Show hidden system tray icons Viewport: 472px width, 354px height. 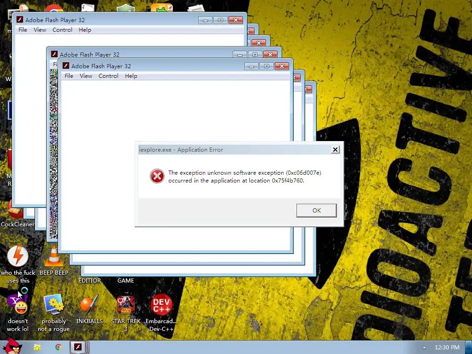point(424,348)
